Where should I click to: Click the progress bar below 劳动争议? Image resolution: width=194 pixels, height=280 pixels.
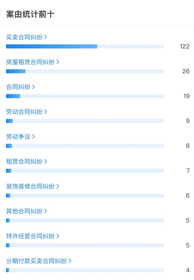[85, 146]
